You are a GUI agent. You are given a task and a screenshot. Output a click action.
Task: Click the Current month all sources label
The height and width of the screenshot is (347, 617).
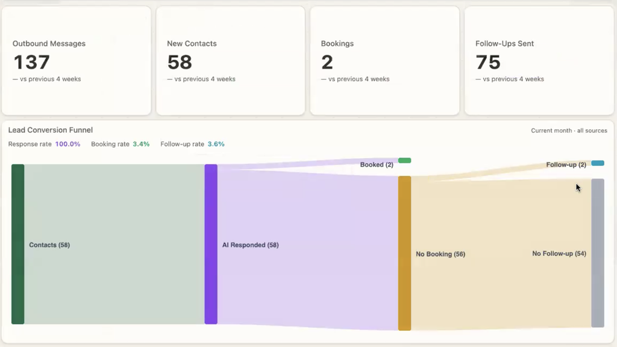(x=569, y=131)
